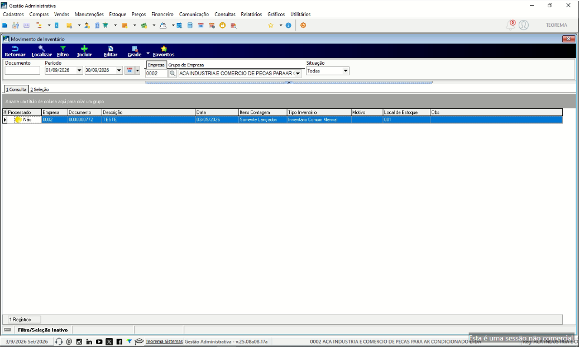Click the Retornar toolbar button
The image size is (579, 347).
(15, 51)
